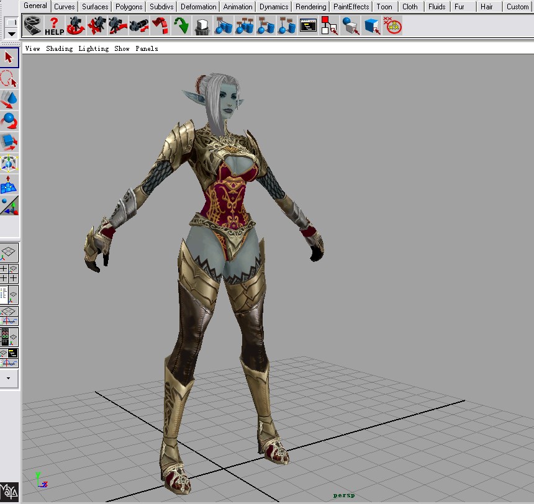This screenshot has height=504, width=534.
Task: Switch to the Cloth shelf tab
Action: [410, 6]
